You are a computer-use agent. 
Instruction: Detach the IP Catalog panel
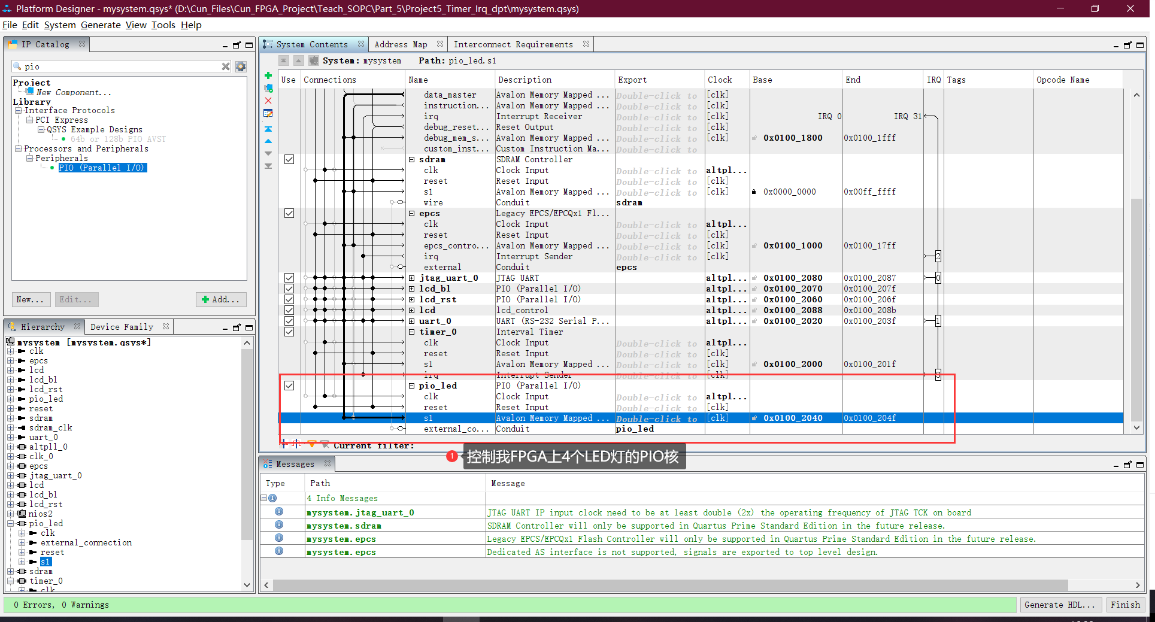237,45
